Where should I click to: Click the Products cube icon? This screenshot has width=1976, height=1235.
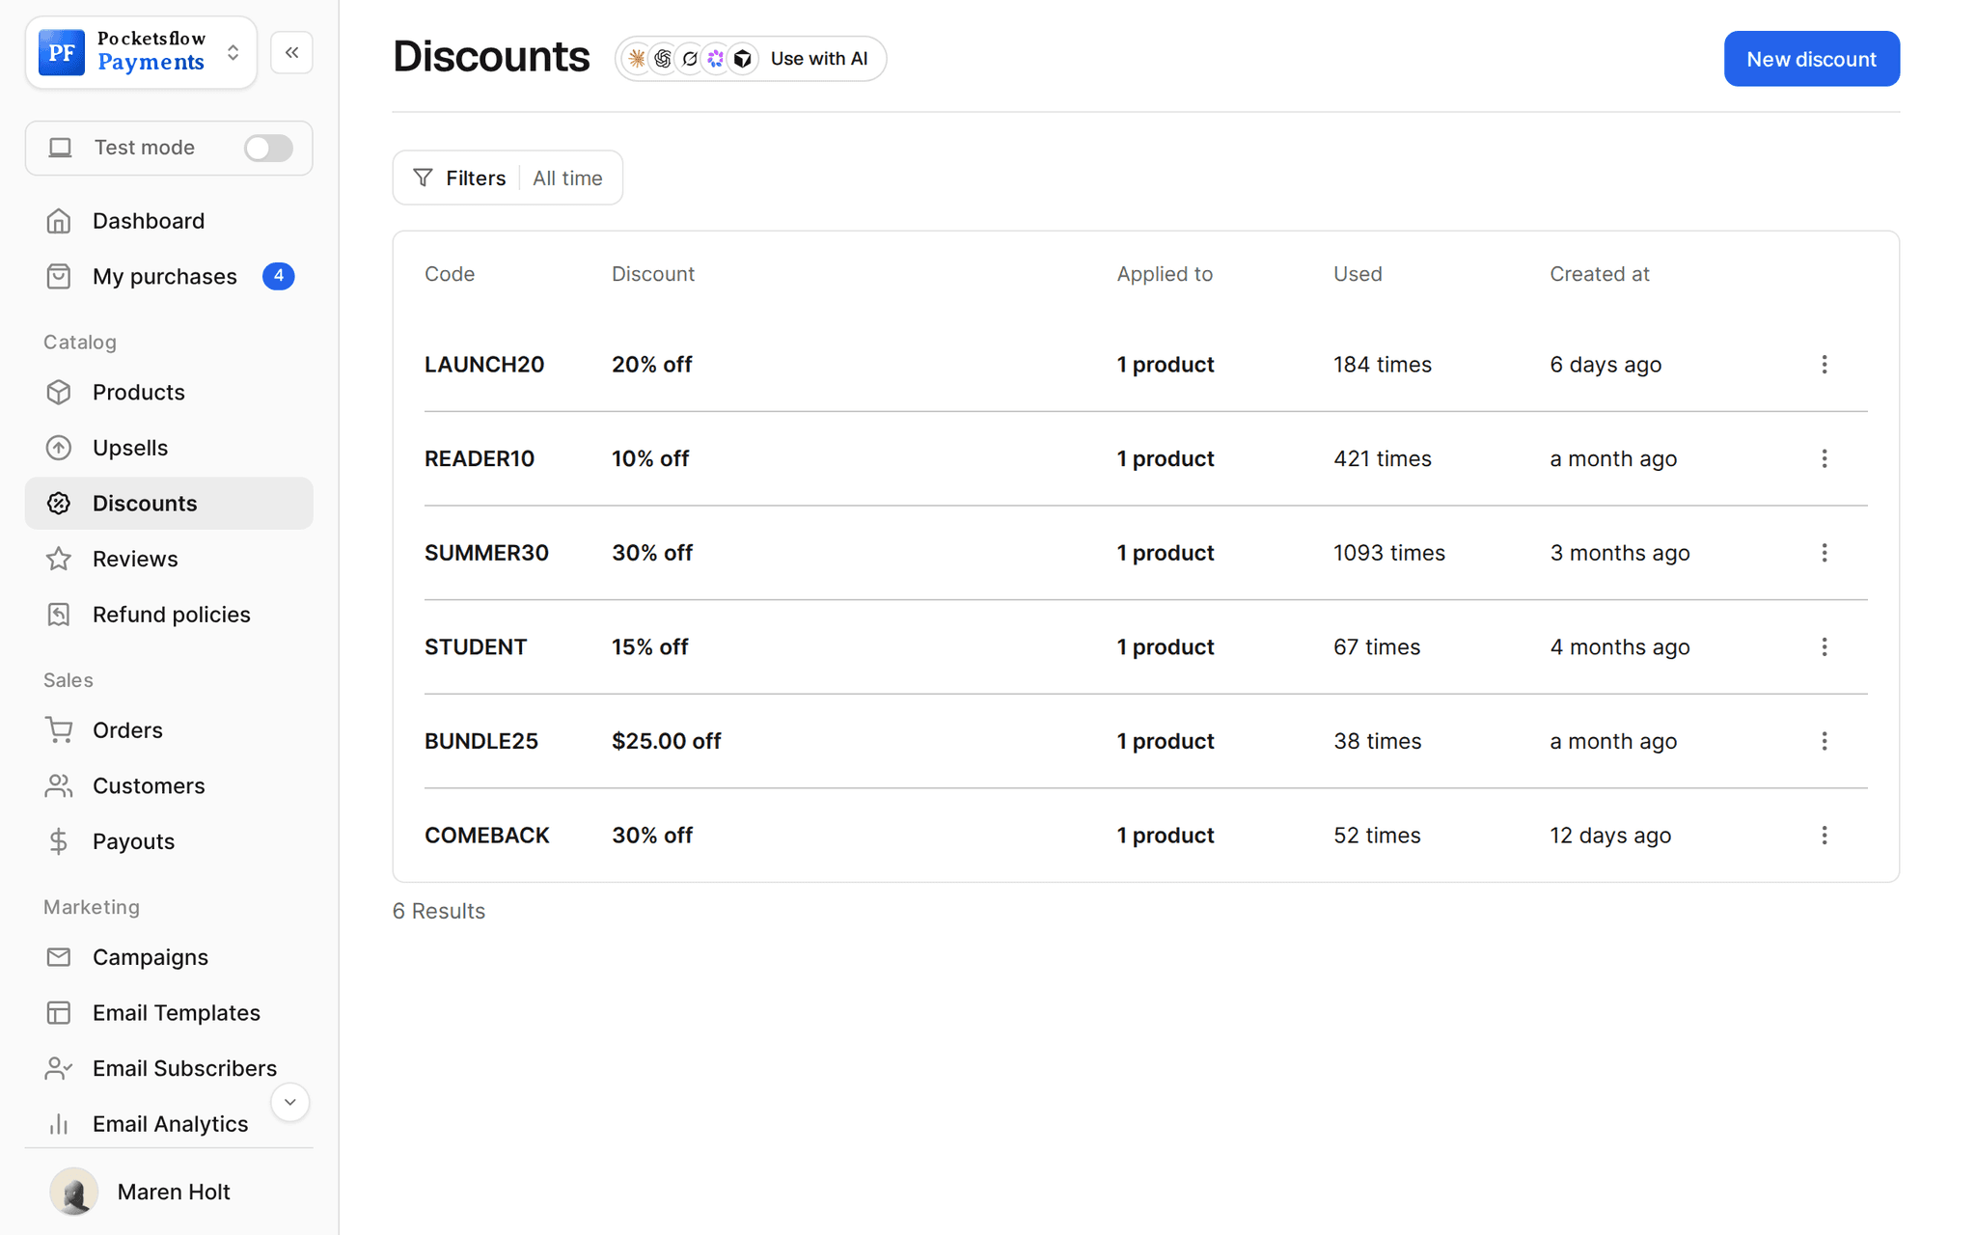pyautogui.click(x=59, y=393)
